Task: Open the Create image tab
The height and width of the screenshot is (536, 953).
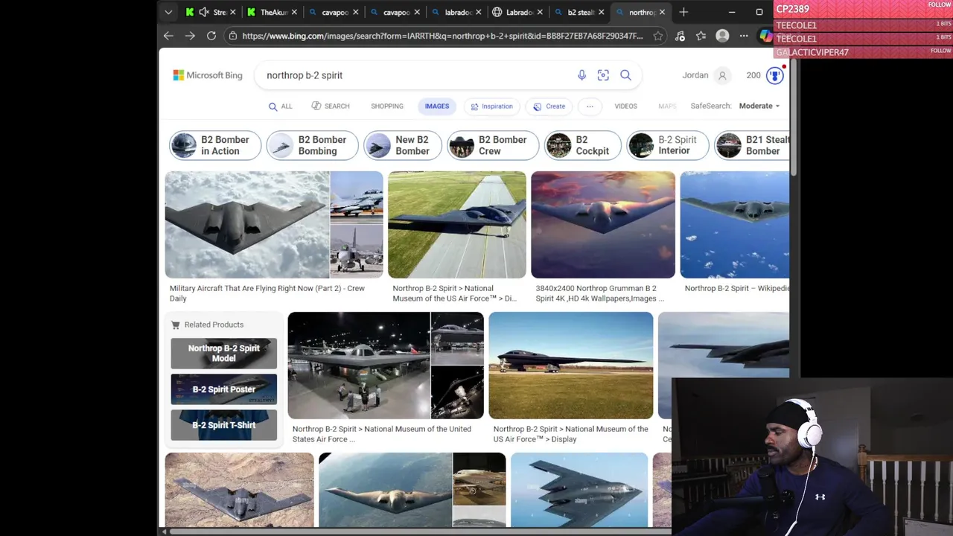Action: [549, 106]
